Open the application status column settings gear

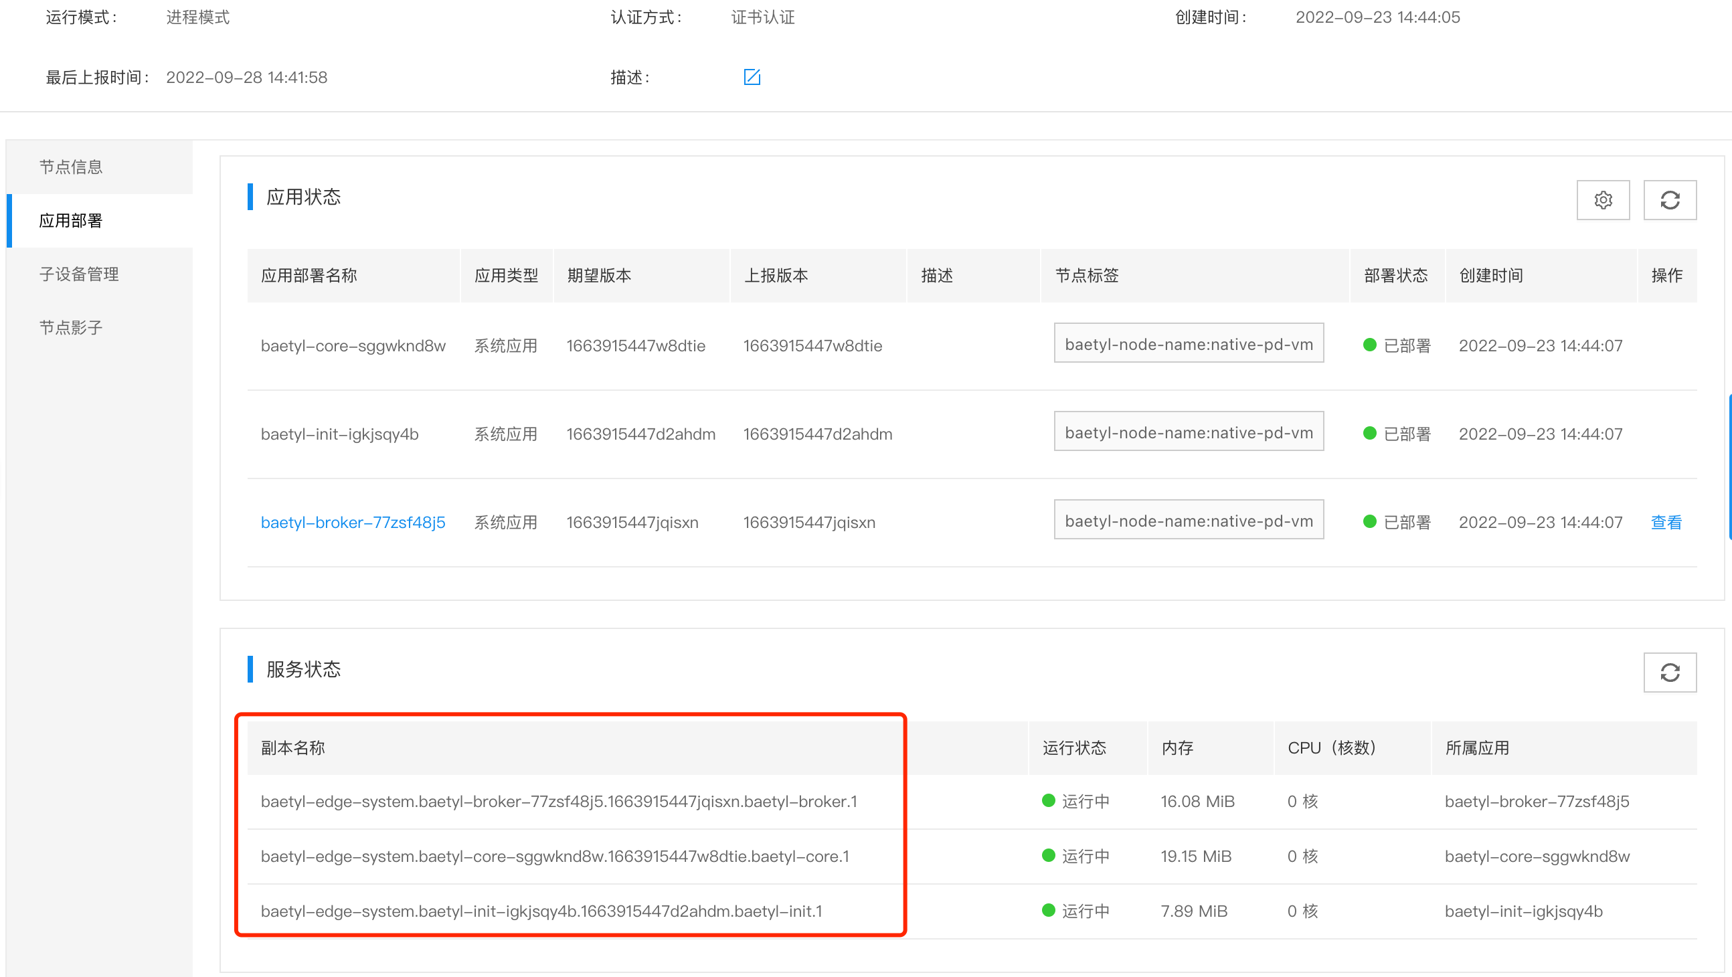click(x=1603, y=199)
